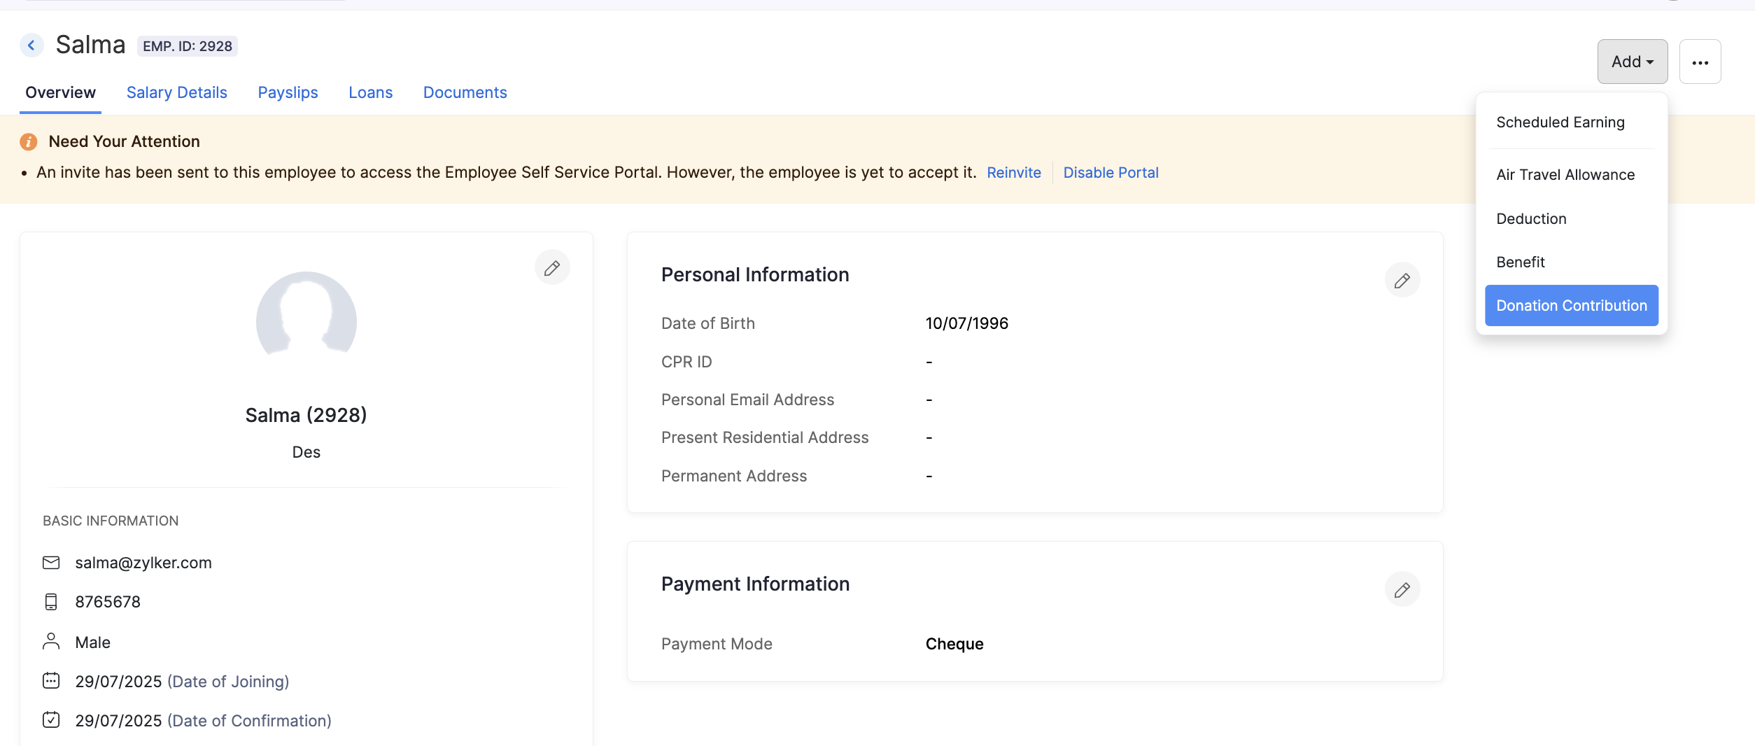The width and height of the screenshot is (1755, 746).
Task: Select Donation Contribution menu item
Action: coord(1571,306)
